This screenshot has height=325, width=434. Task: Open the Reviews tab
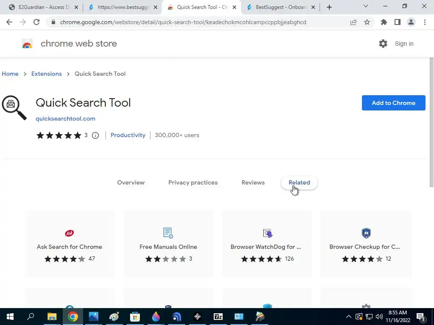pos(253,183)
